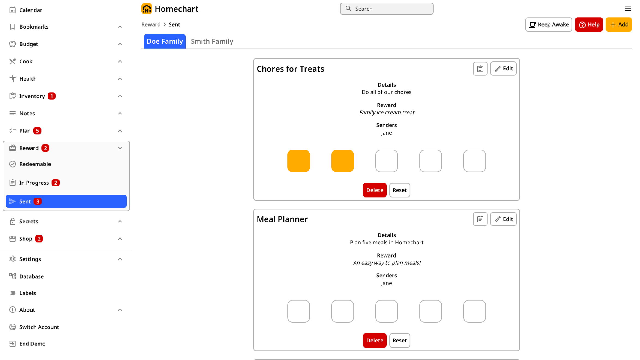This screenshot has height=360, width=640.
Task: Check first stamp box in Meal Planner
Action: [x=299, y=311]
